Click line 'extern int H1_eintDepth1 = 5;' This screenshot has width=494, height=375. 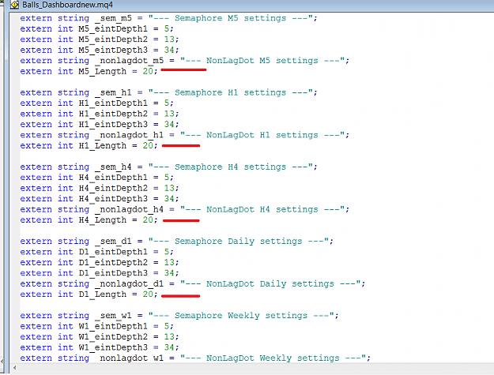(96, 103)
